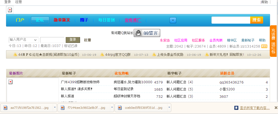Click the 充话费 送红包 side banner
Image resolution: width=278 pixels, height=114 pixels.
point(273,41)
